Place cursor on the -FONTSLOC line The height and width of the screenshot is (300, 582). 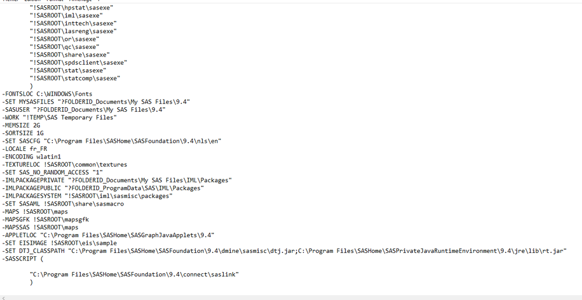[x=47, y=94]
